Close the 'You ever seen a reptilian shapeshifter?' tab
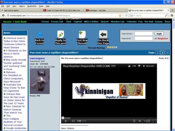Screen dimensions: 175x131 (x=168, y=10)
